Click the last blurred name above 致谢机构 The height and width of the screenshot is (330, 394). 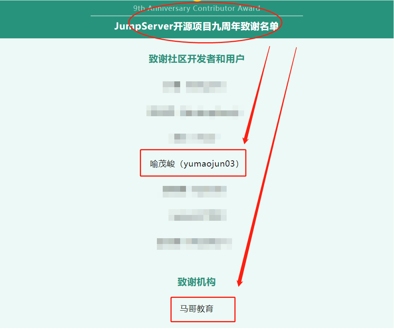[x=194, y=244]
